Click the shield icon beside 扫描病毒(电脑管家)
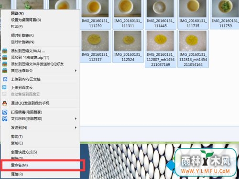Image resolution: width=239 pixels, height=179 pixels. click(x=5, y=112)
